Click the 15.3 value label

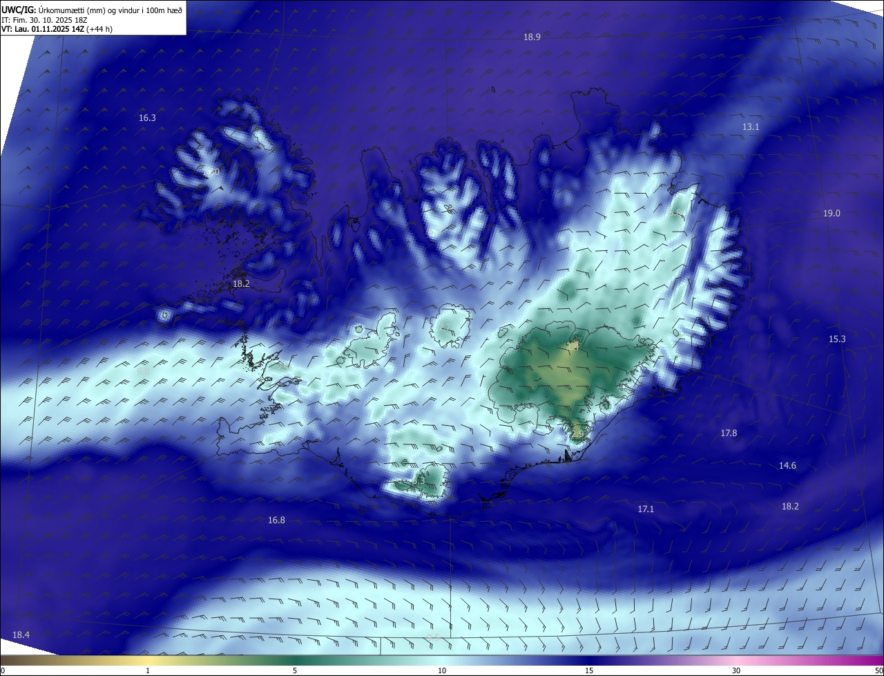click(x=837, y=339)
